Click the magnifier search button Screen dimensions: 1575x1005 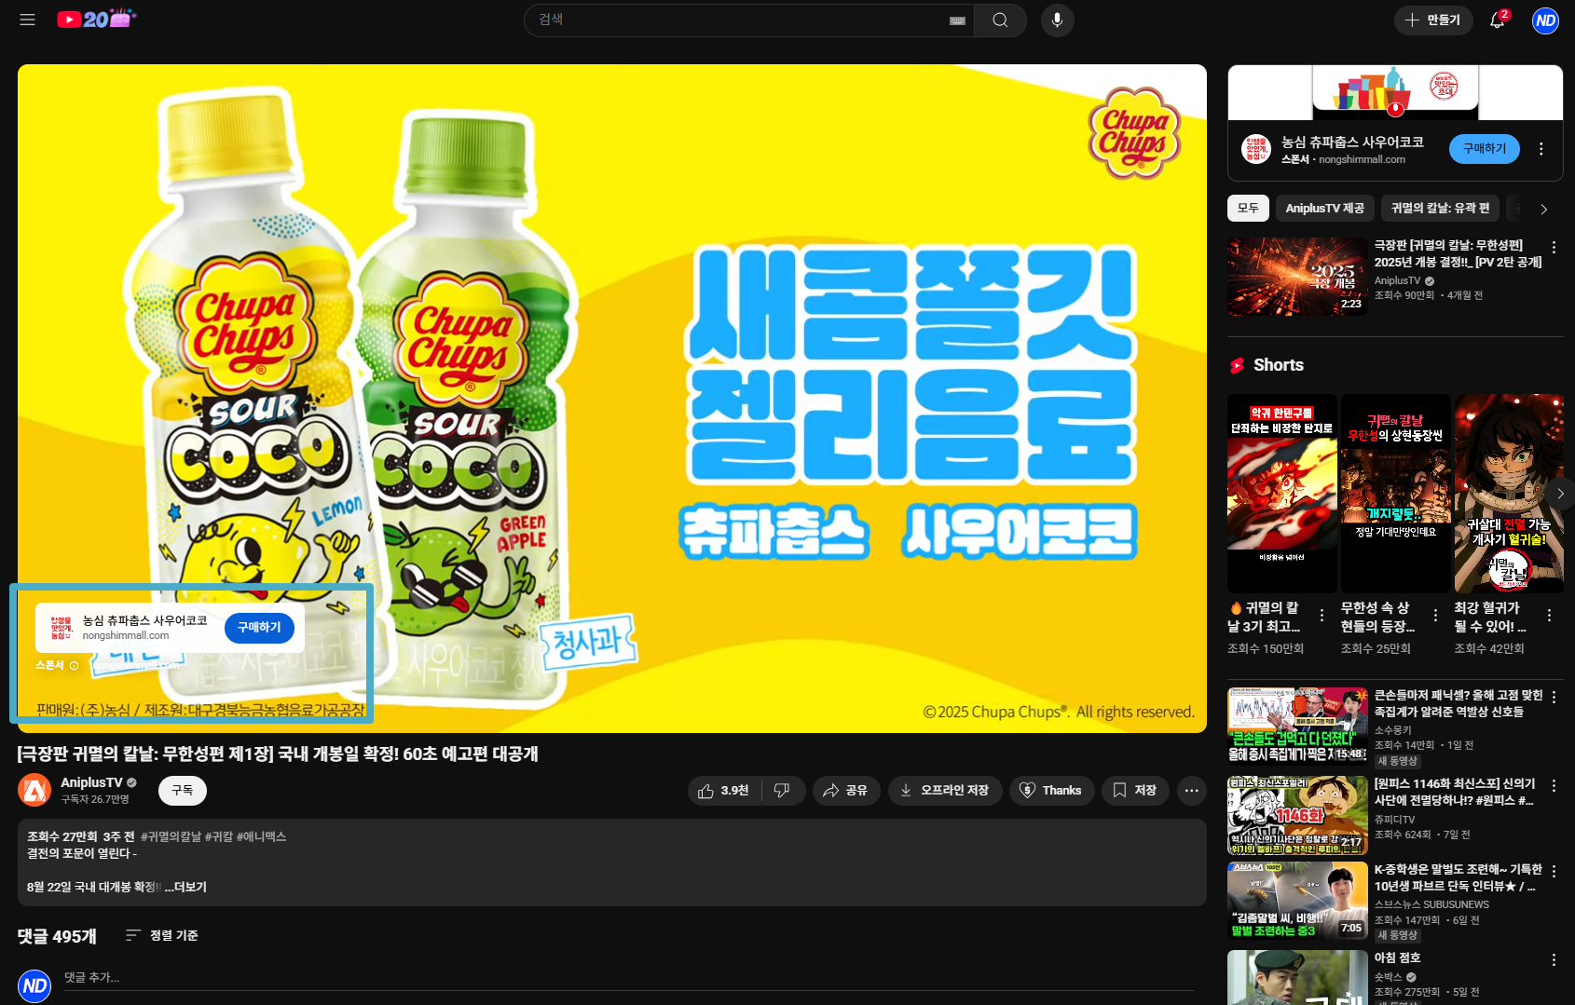point(1000,20)
